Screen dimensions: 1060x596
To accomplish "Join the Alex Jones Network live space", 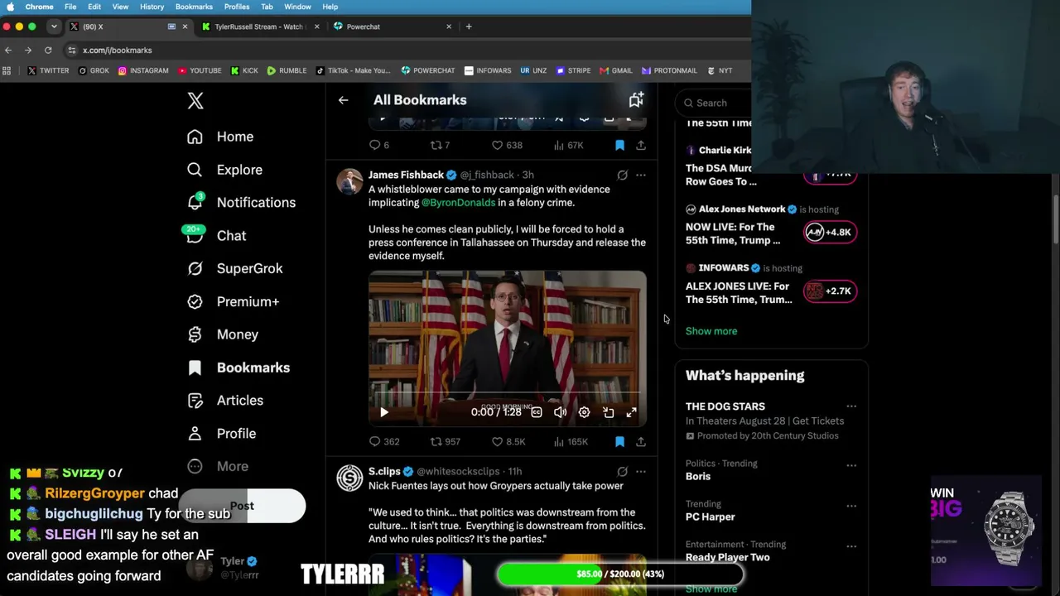I will [831, 233].
